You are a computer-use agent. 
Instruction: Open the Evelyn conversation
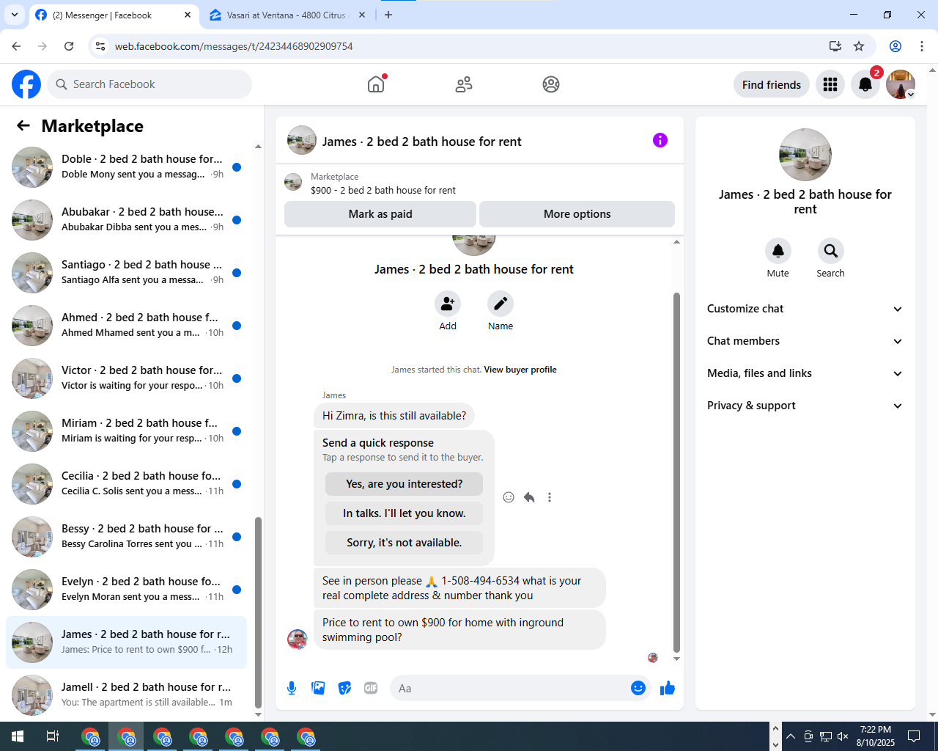pyautogui.click(x=126, y=590)
